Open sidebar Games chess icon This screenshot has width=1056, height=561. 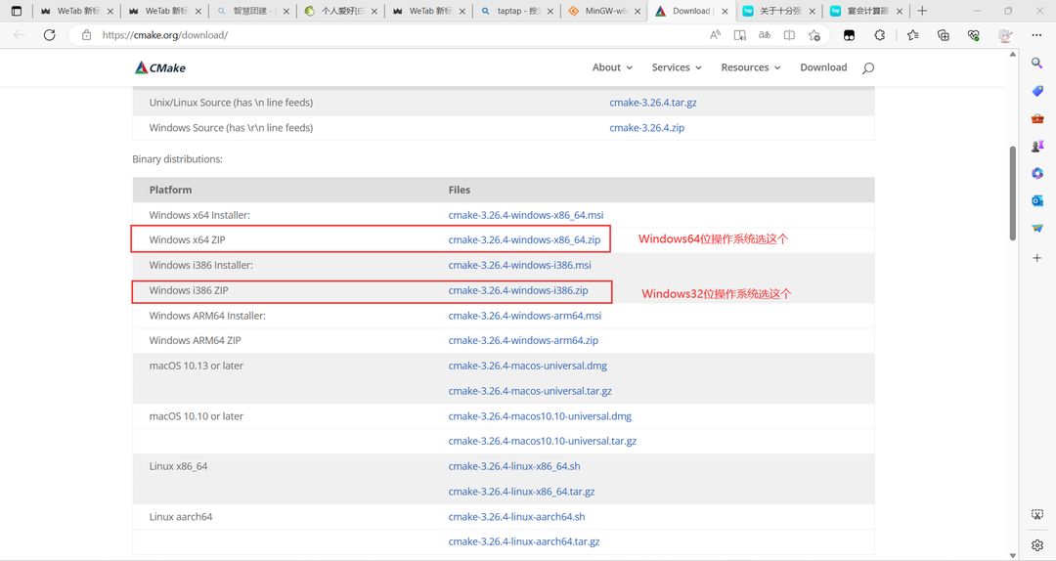(1037, 147)
